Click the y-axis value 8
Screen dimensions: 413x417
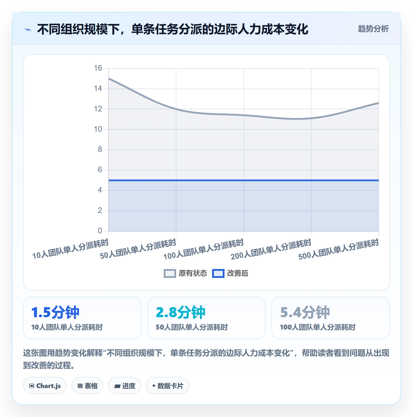click(x=100, y=149)
